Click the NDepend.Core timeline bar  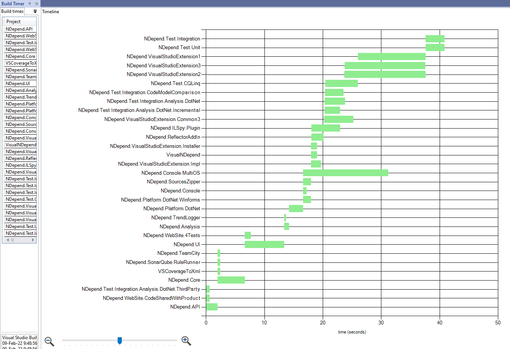click(x=231, y=280)
